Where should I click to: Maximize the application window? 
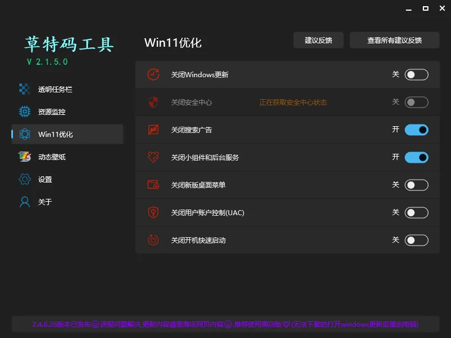[x=426, y=8]
